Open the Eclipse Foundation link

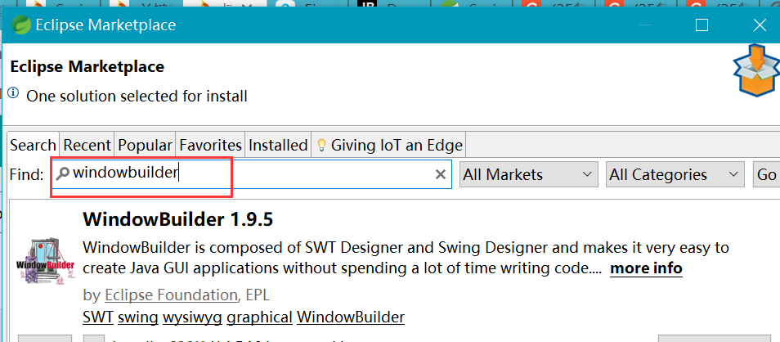tap(171, 295)
